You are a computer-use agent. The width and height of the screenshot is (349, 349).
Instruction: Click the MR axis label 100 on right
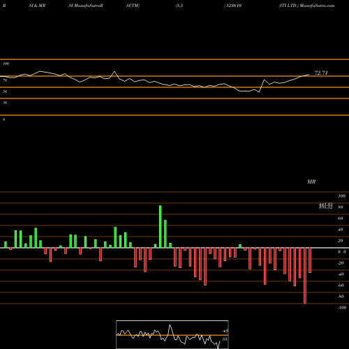(342, 196)
